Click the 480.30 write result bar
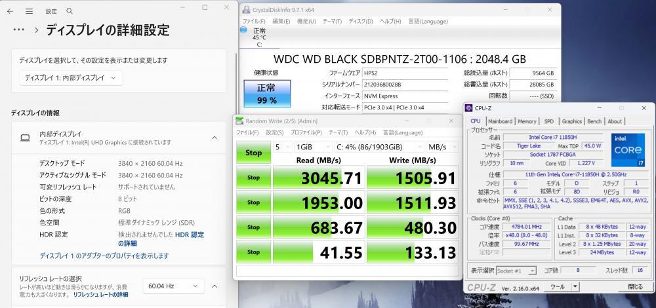Screen dimensions: 656x308 (413, 227)
